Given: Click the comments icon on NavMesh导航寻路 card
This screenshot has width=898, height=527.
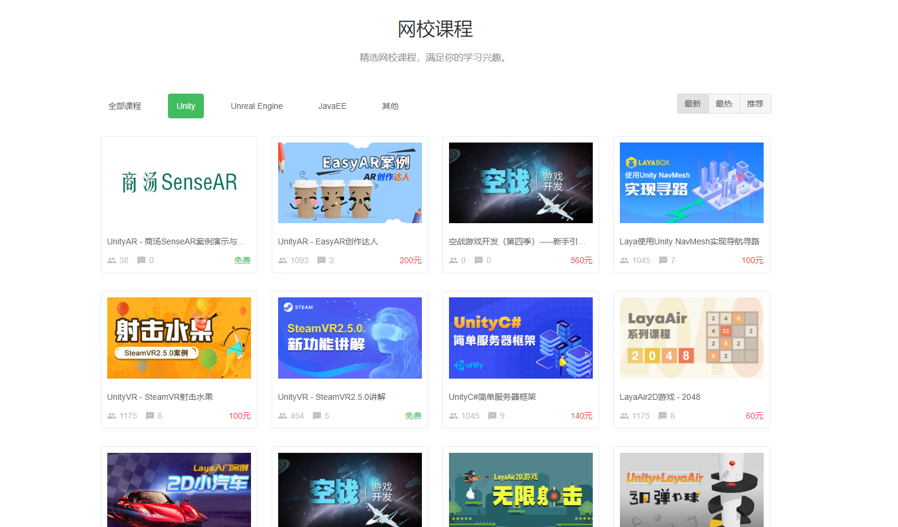Looking at the screenshot, I should 663,260.
